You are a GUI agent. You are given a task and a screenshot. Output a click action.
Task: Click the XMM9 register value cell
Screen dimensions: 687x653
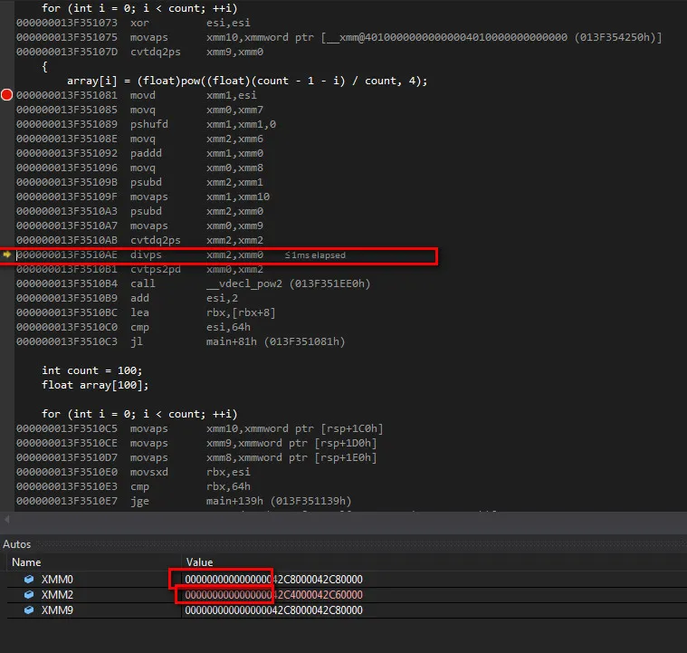click(274, 610)
